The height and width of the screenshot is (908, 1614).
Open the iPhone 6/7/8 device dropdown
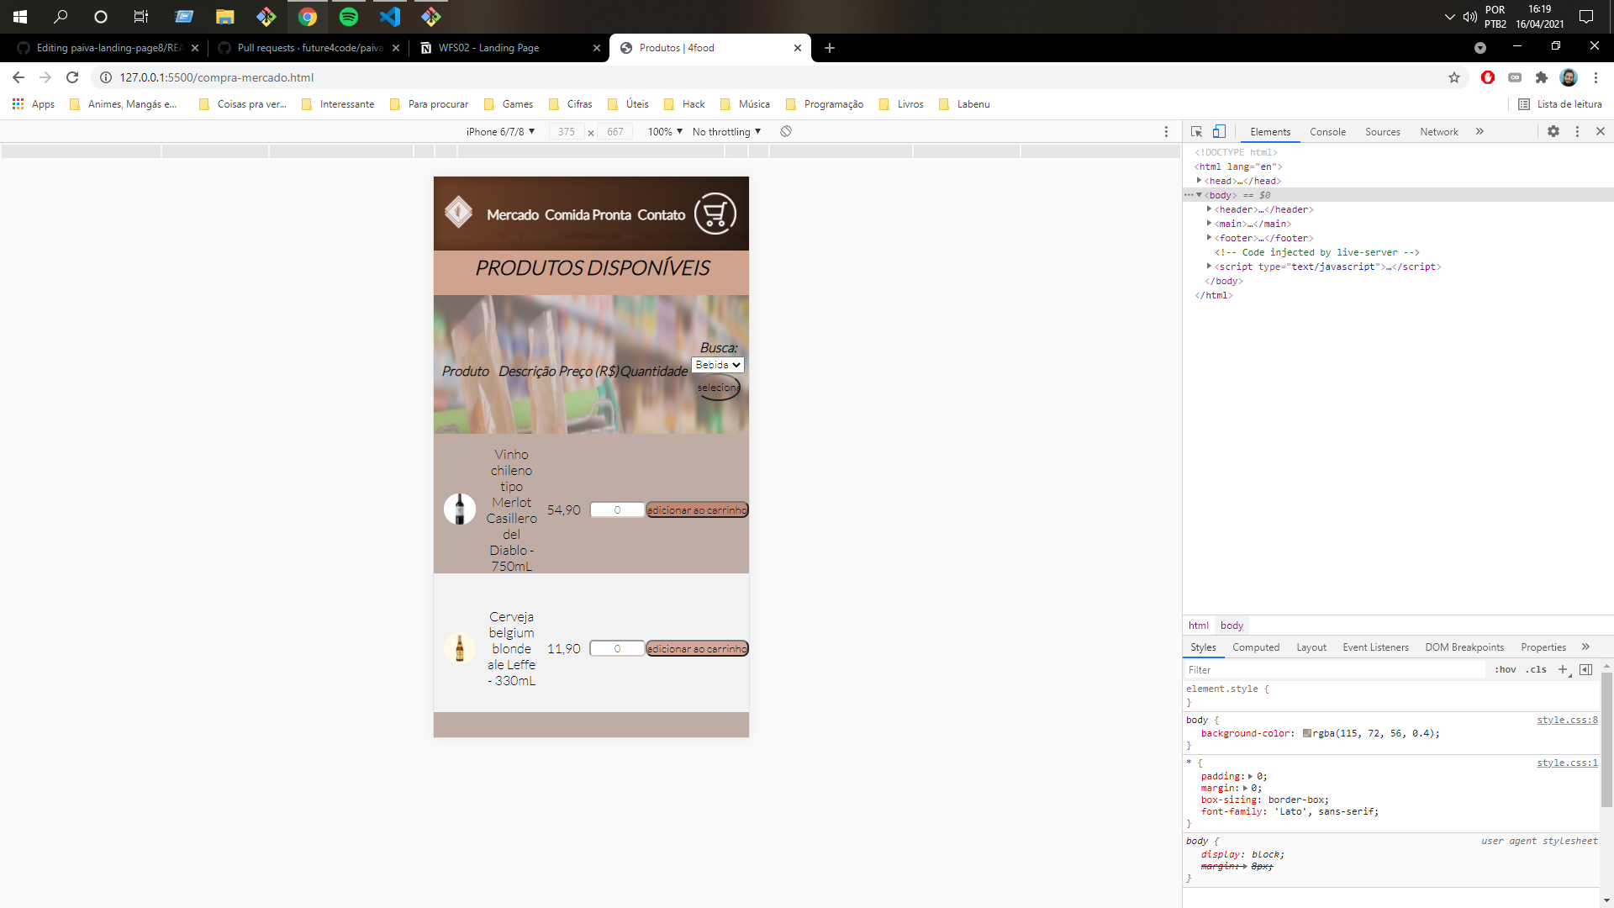pyautogui.click(x=500, y=132)
